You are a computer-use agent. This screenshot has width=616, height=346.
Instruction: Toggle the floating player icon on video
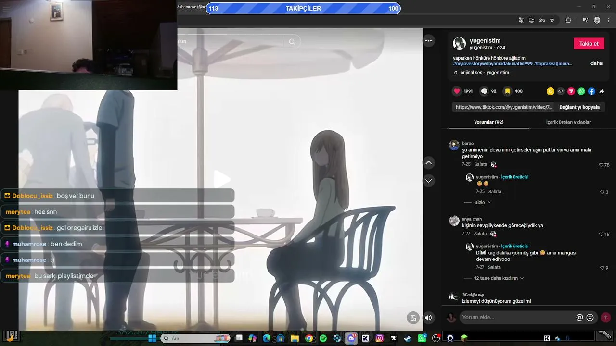coord(413,318)
